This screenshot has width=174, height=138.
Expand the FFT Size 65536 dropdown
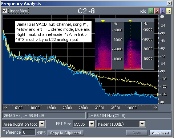pyautogui.click(x=92, y=124)
